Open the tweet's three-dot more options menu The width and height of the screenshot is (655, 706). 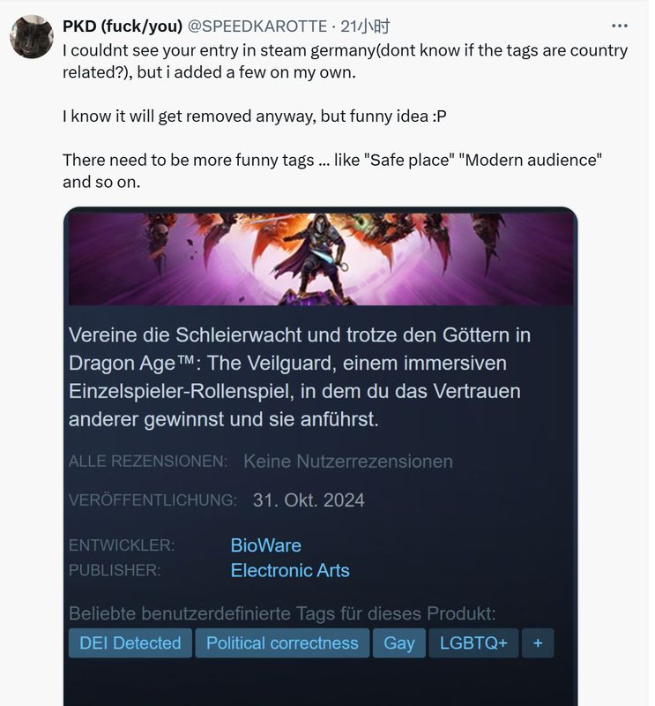coord(620,26)
